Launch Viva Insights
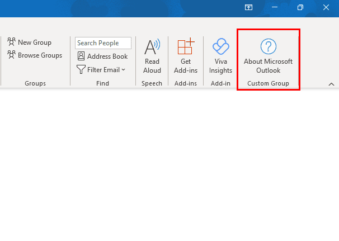Screen dimensions: 339x241 pos(220,56)
